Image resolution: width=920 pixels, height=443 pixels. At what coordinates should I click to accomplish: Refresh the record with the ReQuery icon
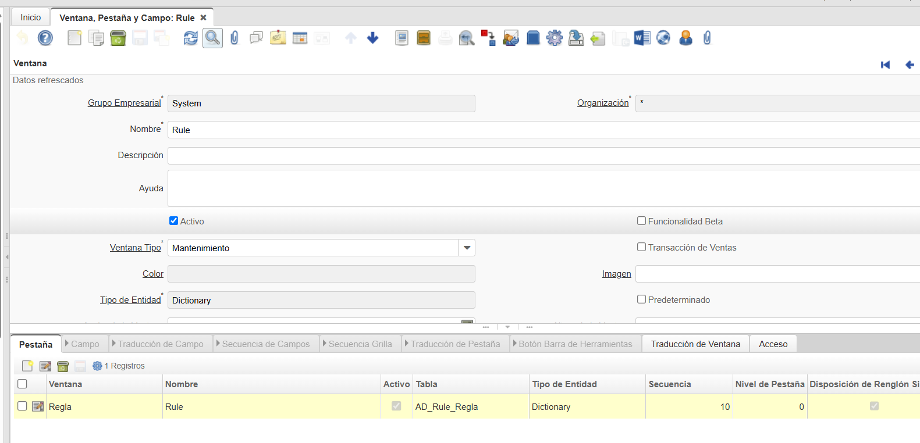point(190,38)
